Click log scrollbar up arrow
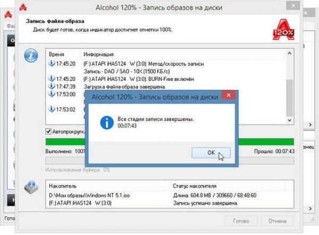 (289, 53)
